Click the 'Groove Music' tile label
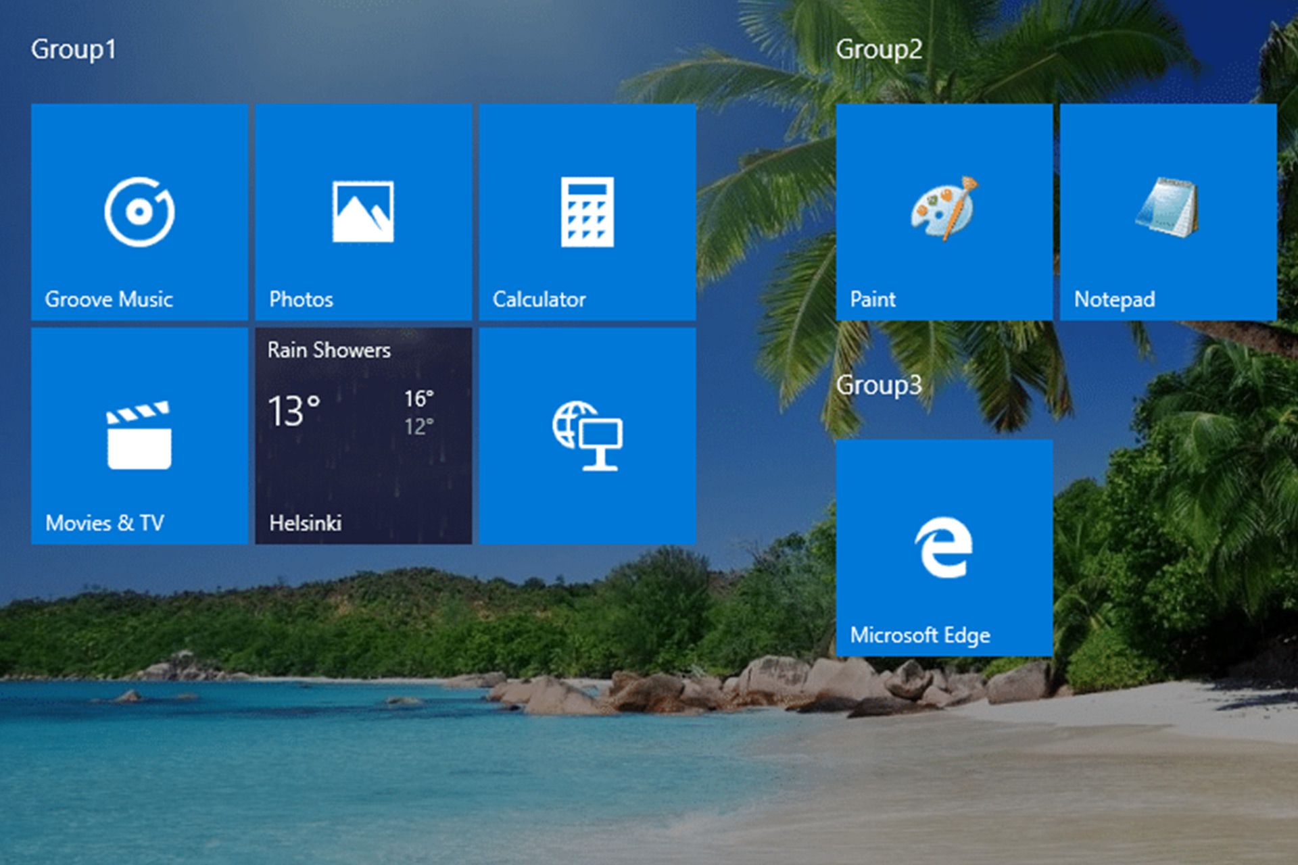Viewport: 1298px width, 865px height. 109,299
